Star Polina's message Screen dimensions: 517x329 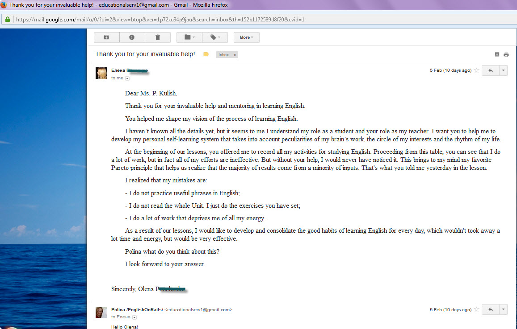coord(476,309)
